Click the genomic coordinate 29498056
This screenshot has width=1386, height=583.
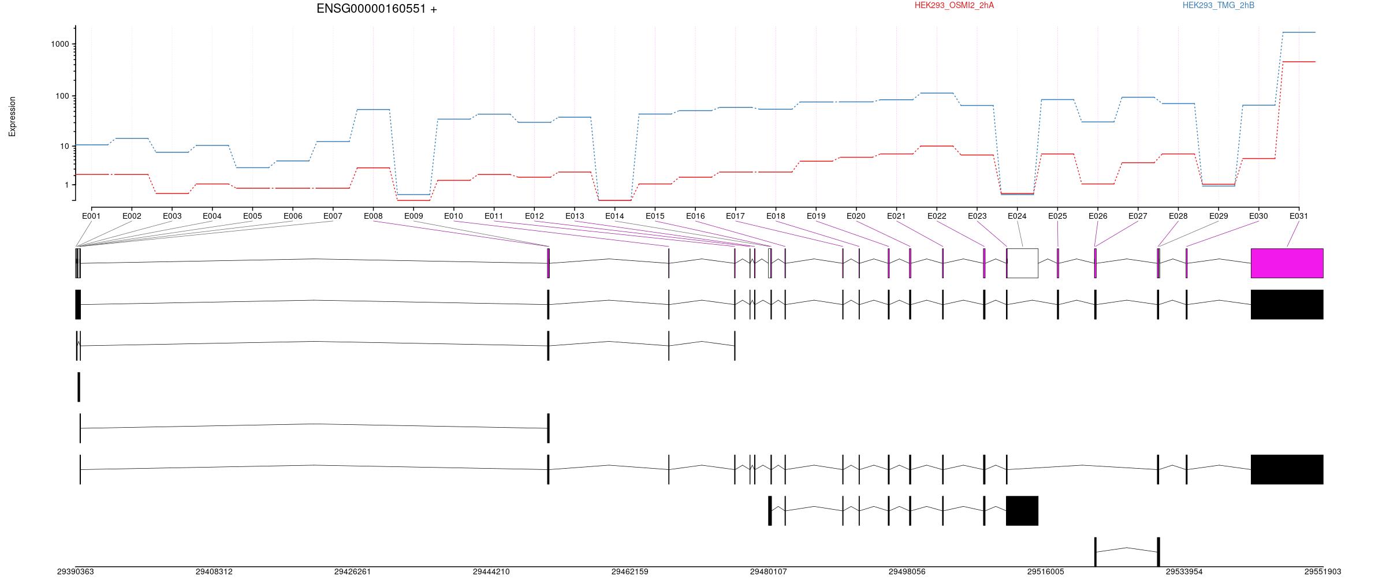[907, 572]
